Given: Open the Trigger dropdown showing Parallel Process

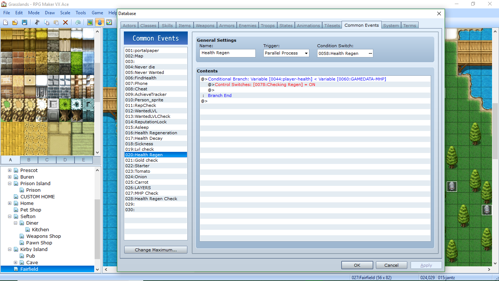Looking at the screenshot, I should [x=306, y=53].
